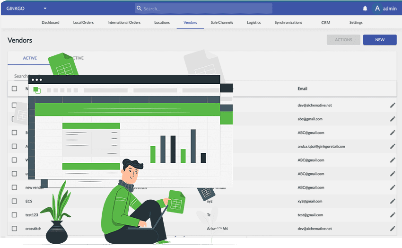The width and height of the screenshot is (402, 248).
Task: Check the box for ECS vendor
Action: coord(14,201)
